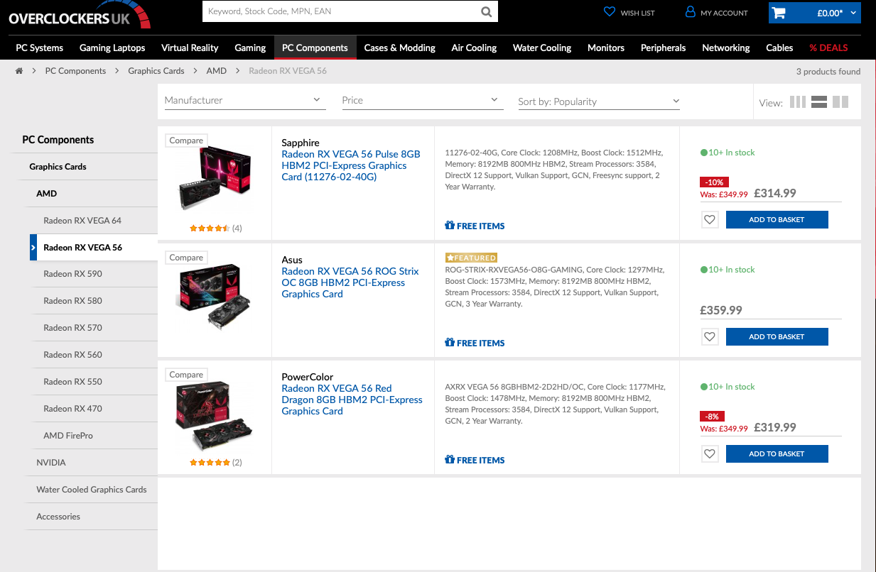The image size is (876, 572).
Task: Add Asus £359.99 card to basket
Action: 777,337
